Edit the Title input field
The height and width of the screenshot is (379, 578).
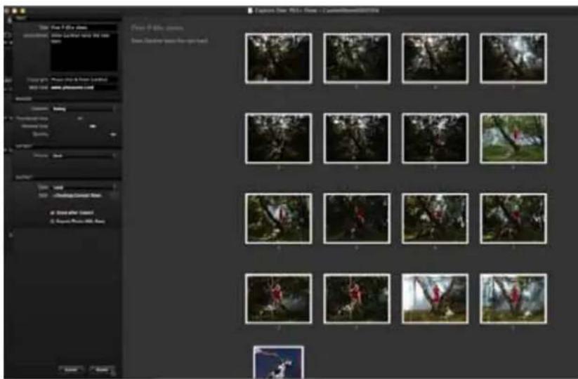click(x=84, y=27)
